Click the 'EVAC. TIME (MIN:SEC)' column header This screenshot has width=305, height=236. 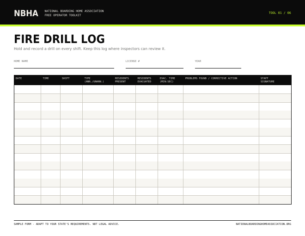[167, 80]
